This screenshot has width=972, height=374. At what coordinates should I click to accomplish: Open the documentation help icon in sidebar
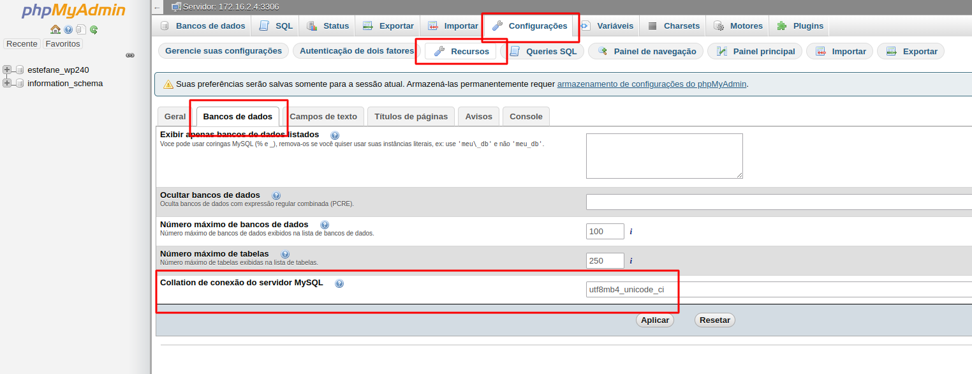[68, 29]
